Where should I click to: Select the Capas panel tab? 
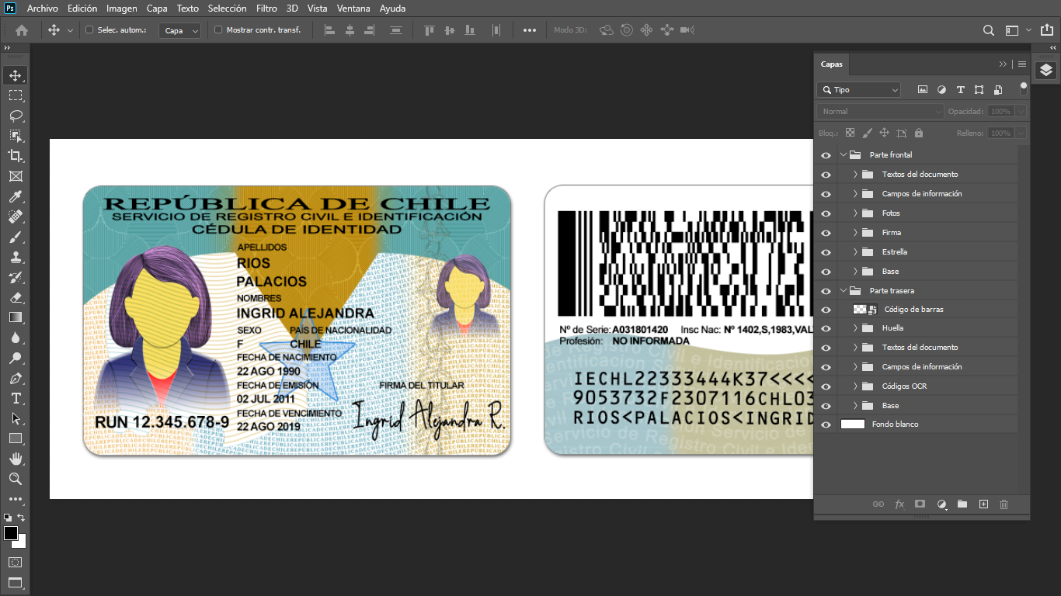pos(831,64)
